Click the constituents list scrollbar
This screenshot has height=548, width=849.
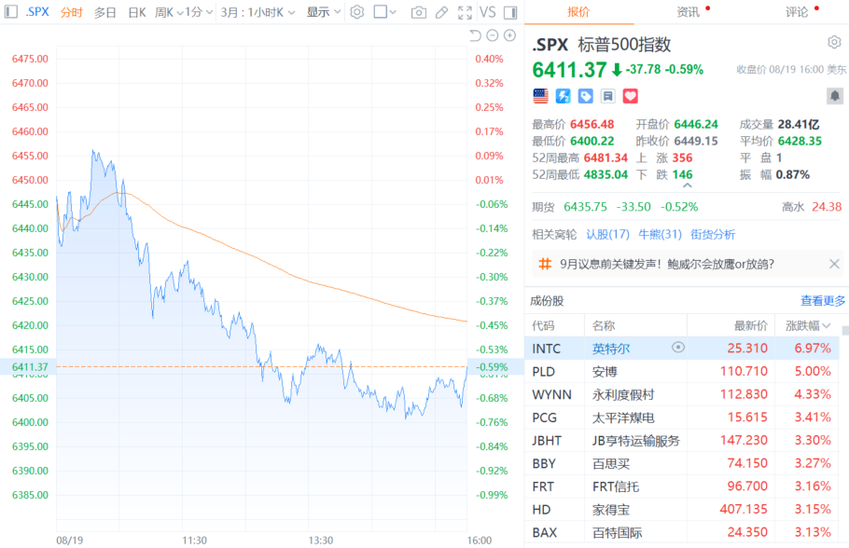coord(844,330)
